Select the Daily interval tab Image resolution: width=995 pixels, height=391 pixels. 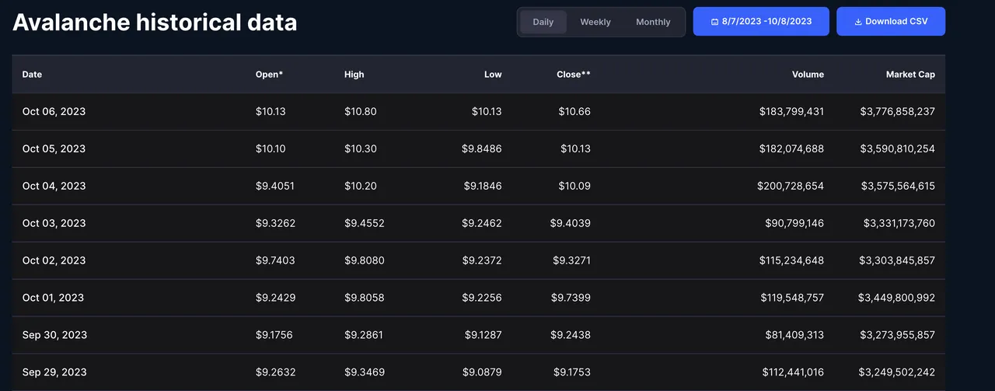(x=543, y=22)
